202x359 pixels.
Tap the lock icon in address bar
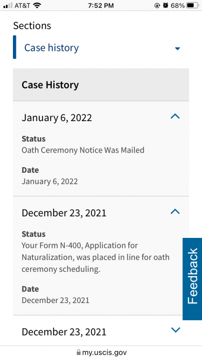point(79,352)
